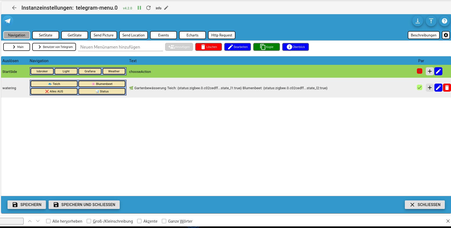
Task: Edit the StartSide row with pencil icon
Action: (x=438, y=71)
